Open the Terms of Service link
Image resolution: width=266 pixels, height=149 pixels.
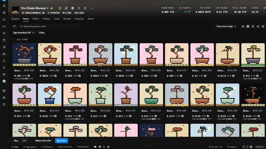click(65, 147)
